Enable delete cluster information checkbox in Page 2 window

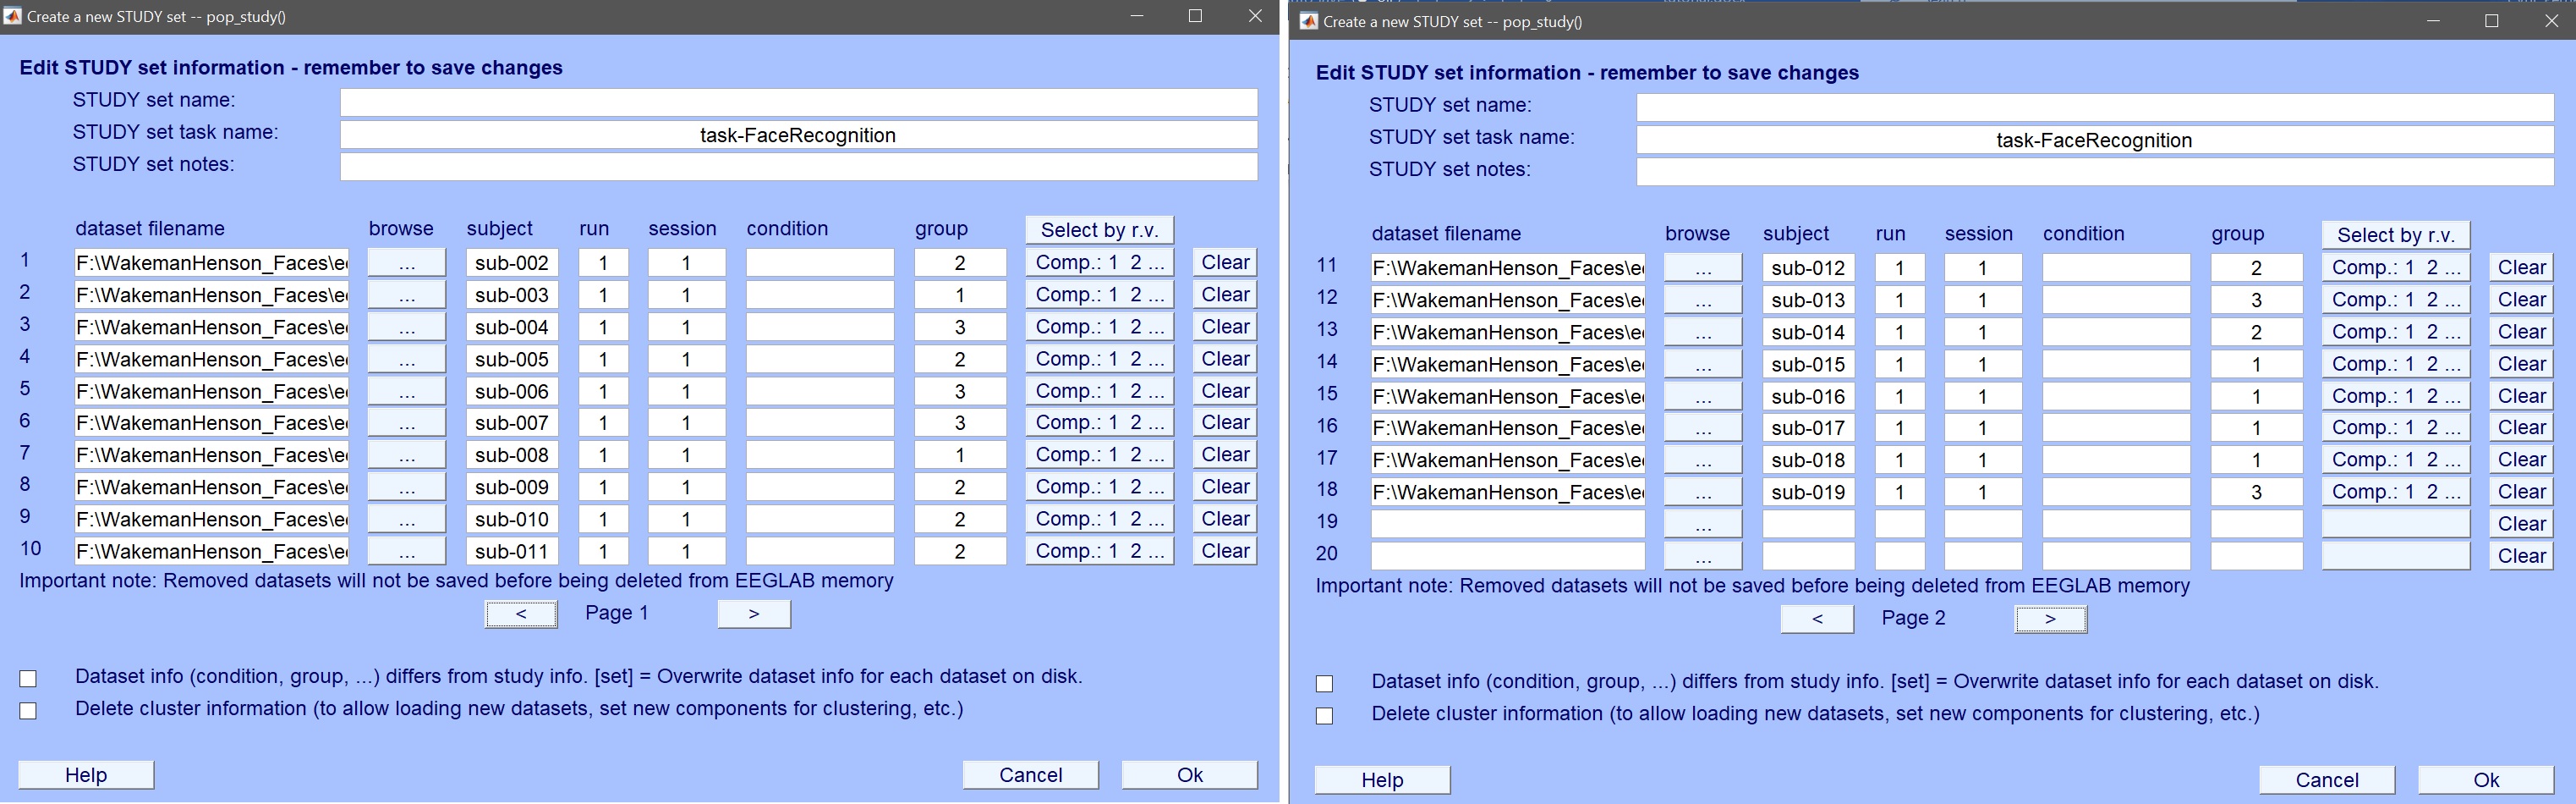click(1324, 716)
